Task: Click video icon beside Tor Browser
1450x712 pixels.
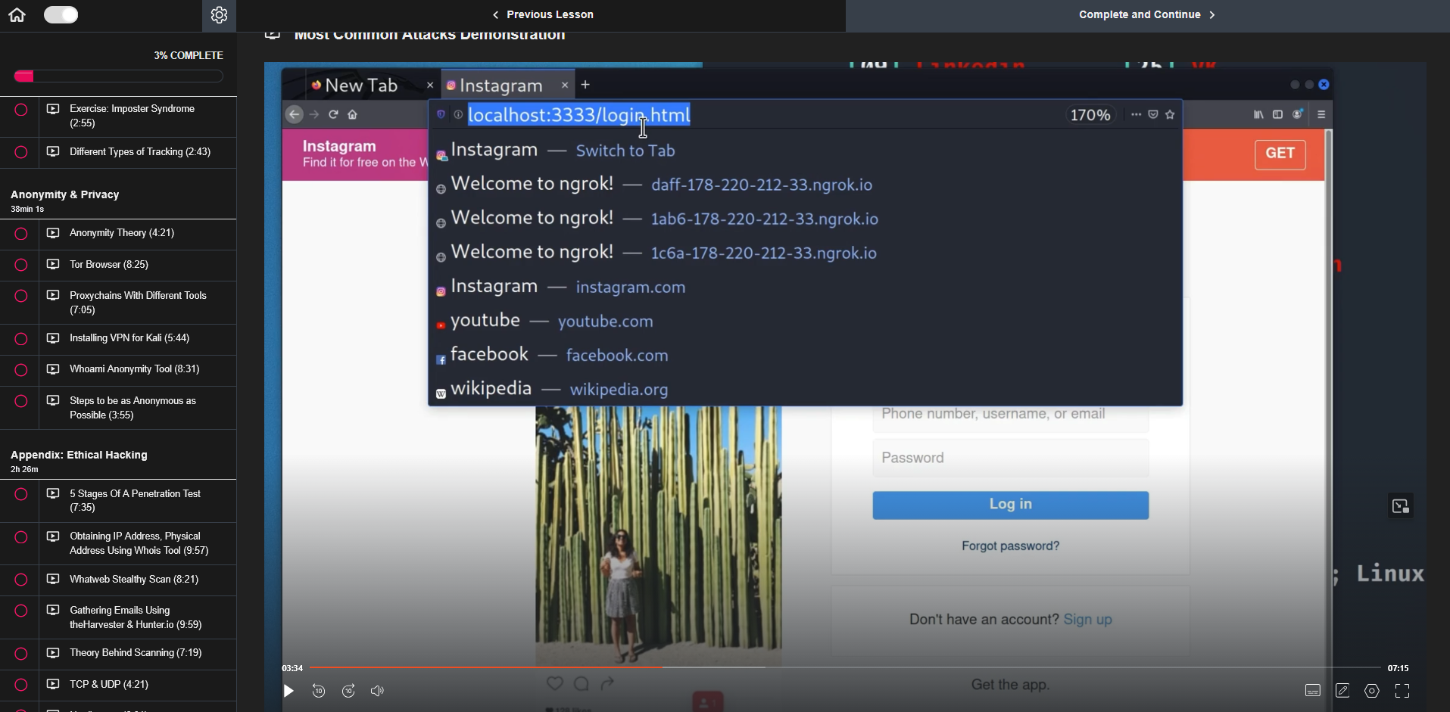Action: tap(53, 264)
